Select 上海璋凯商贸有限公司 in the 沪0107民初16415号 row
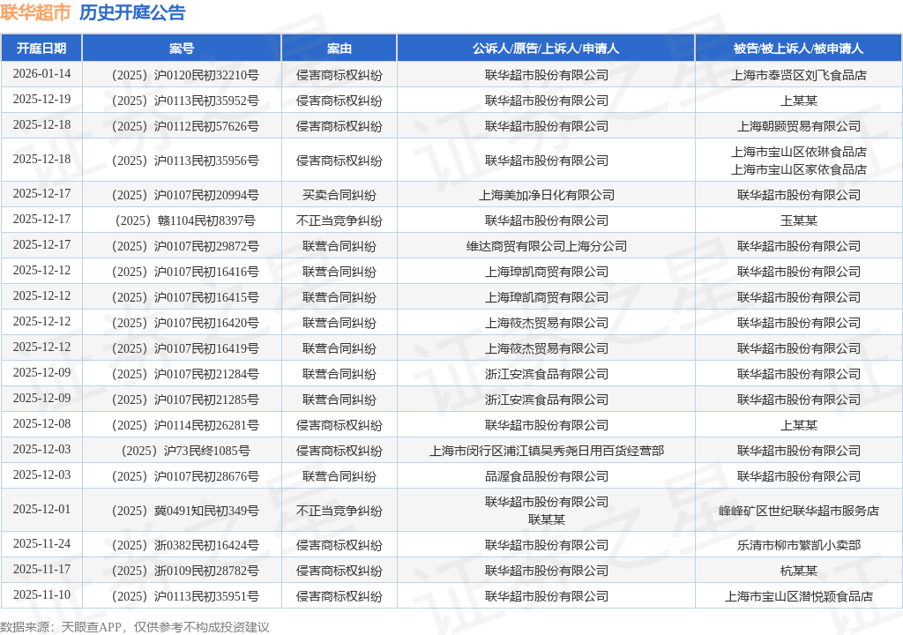The image size is (903, 635). [547, 297]
